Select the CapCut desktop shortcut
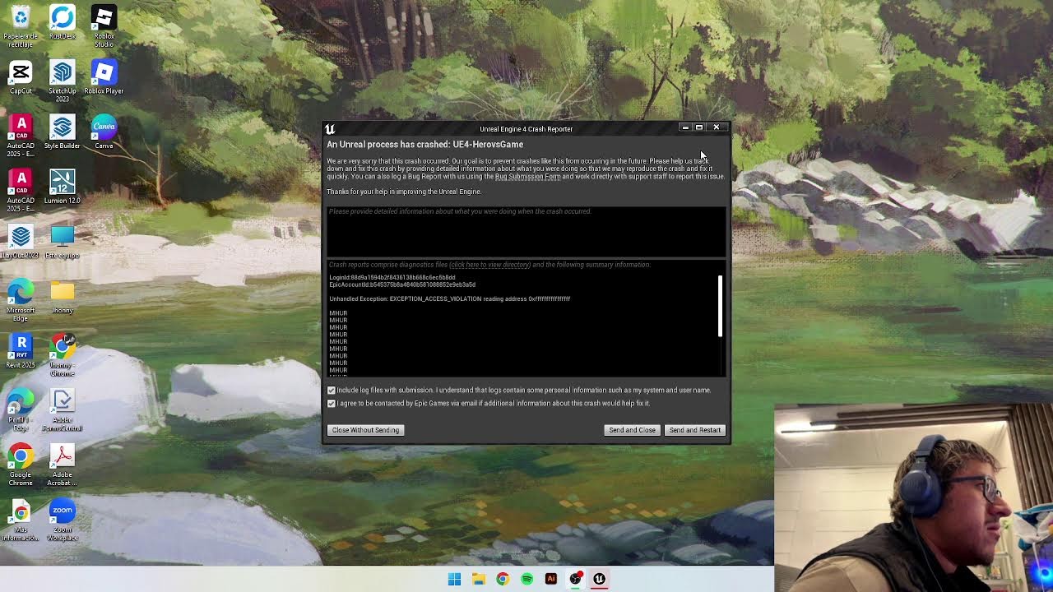Screen dimensions: 1053x592 click(x=21, y=77)
